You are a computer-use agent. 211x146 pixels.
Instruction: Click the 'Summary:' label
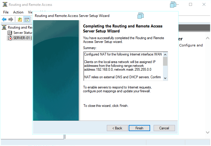pos(90,48)
